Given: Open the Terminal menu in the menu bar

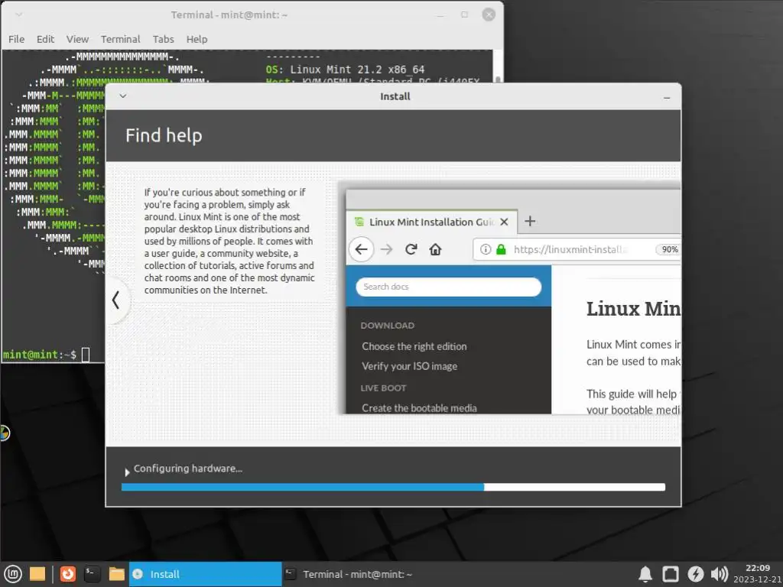Looking at the screenshot, I should coord(120,39).
